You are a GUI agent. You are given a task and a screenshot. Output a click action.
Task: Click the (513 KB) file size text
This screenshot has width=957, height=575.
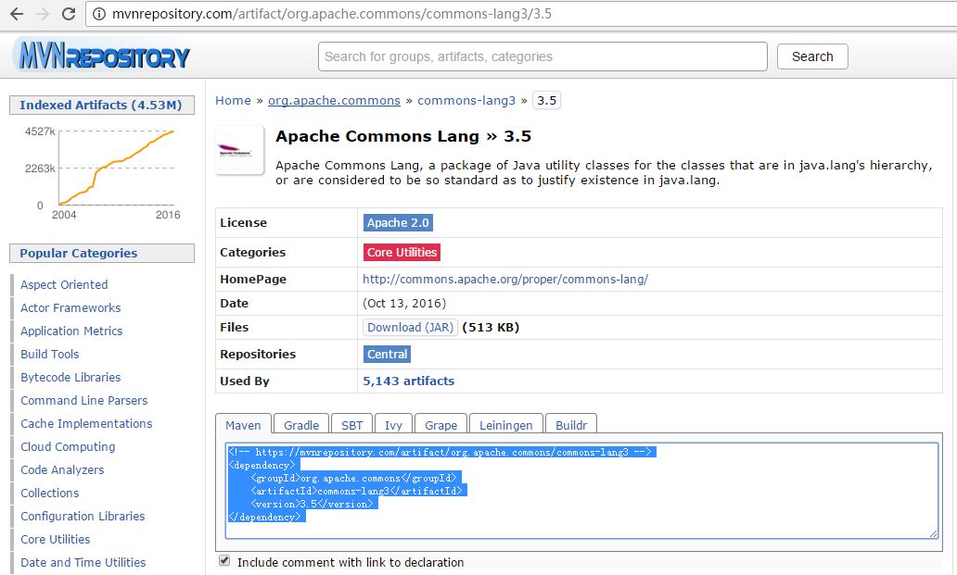point(491,327)
